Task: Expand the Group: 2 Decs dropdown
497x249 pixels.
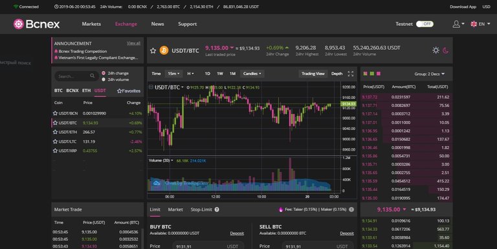Action: (x=430, y=74)
